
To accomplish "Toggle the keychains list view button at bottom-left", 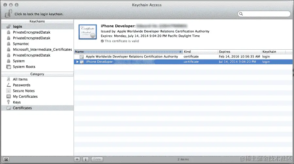I will pos(6,159).
